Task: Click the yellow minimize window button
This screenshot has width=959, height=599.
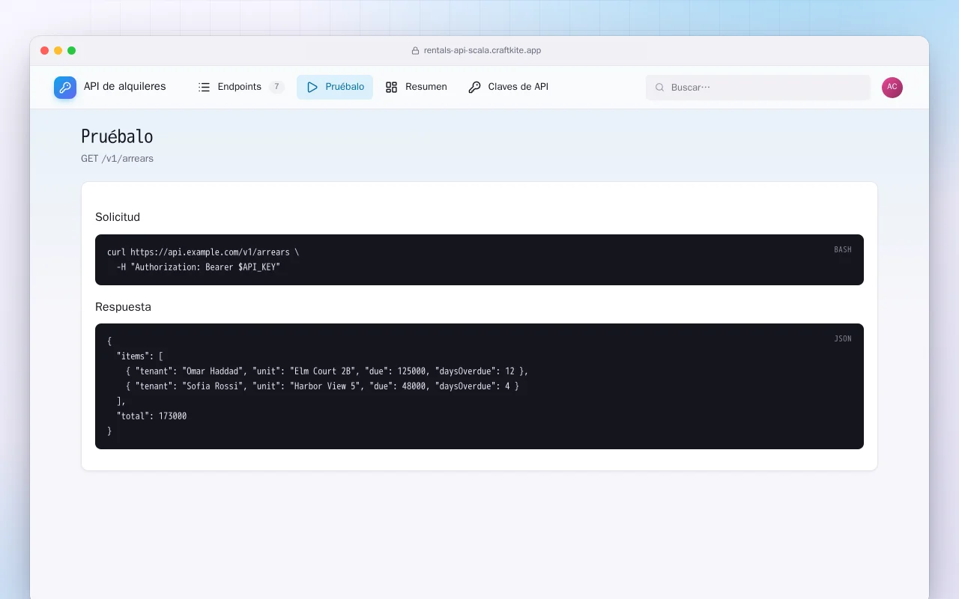Action: click(58, 51)
